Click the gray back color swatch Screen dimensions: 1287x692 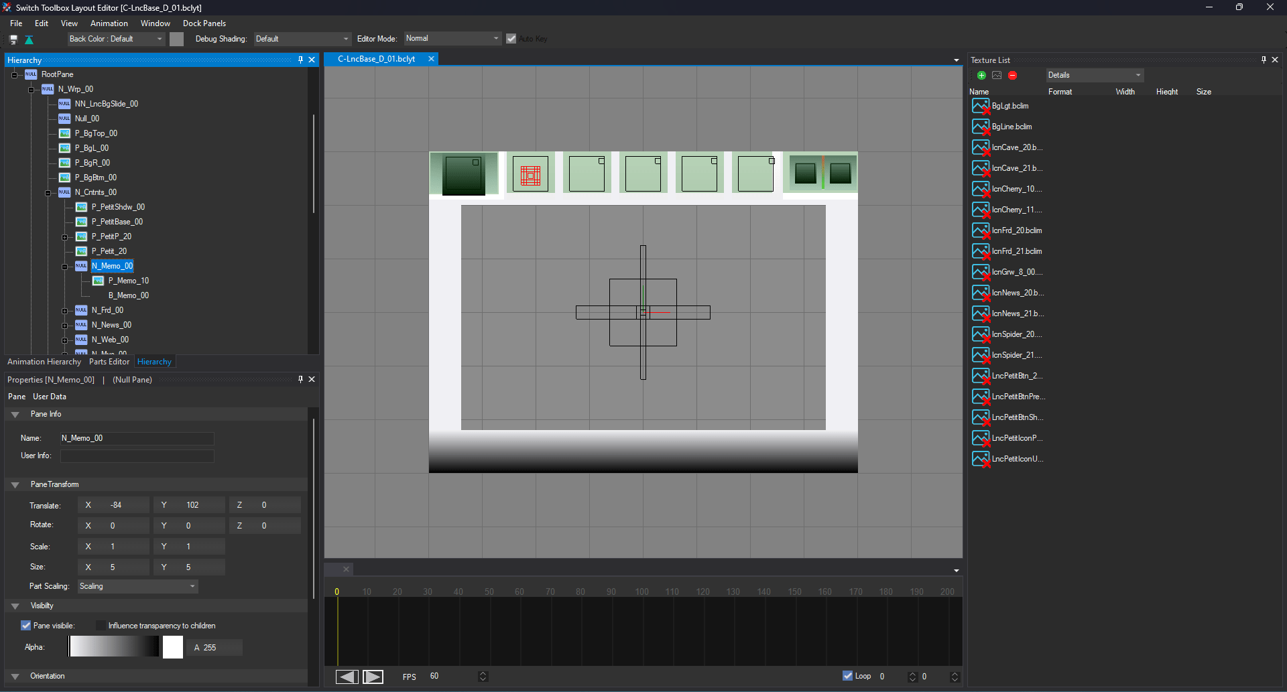point(176,39)
